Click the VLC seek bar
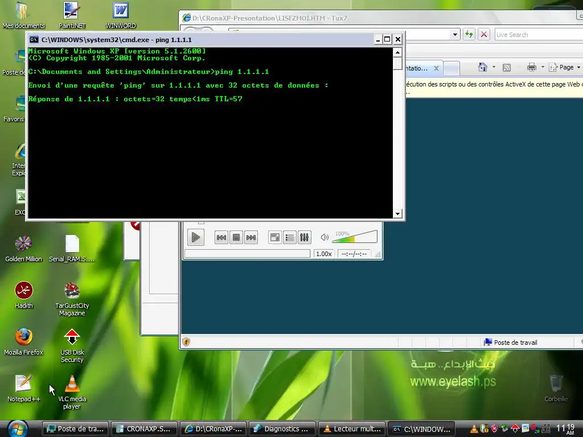The width and height of the screenshot is (583, 437). [247, 254]
